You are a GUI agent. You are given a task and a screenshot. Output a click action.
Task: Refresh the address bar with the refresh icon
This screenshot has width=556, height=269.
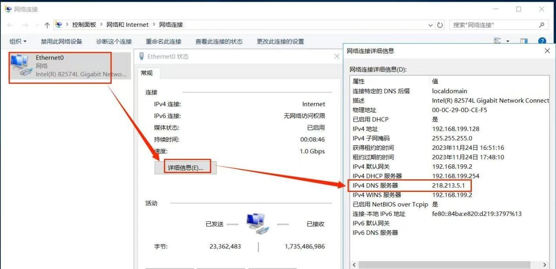tap(440, 25)
